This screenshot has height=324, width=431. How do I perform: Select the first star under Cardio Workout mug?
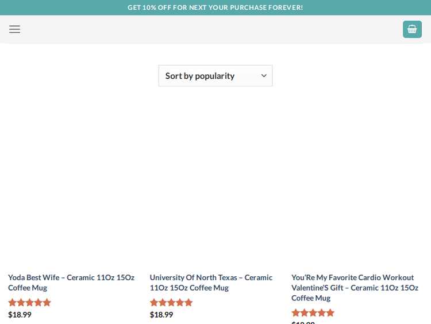point(296,313)
